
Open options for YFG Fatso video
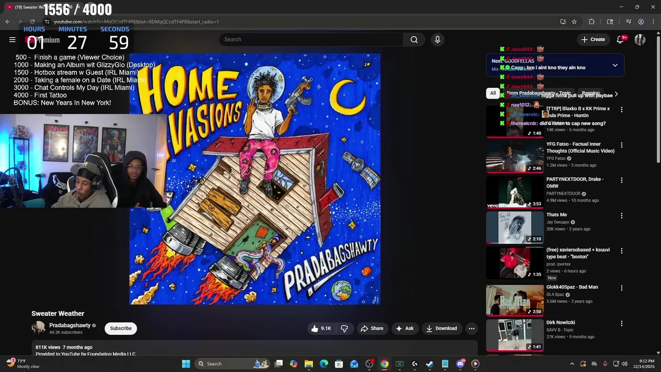(x=622, y=145)
